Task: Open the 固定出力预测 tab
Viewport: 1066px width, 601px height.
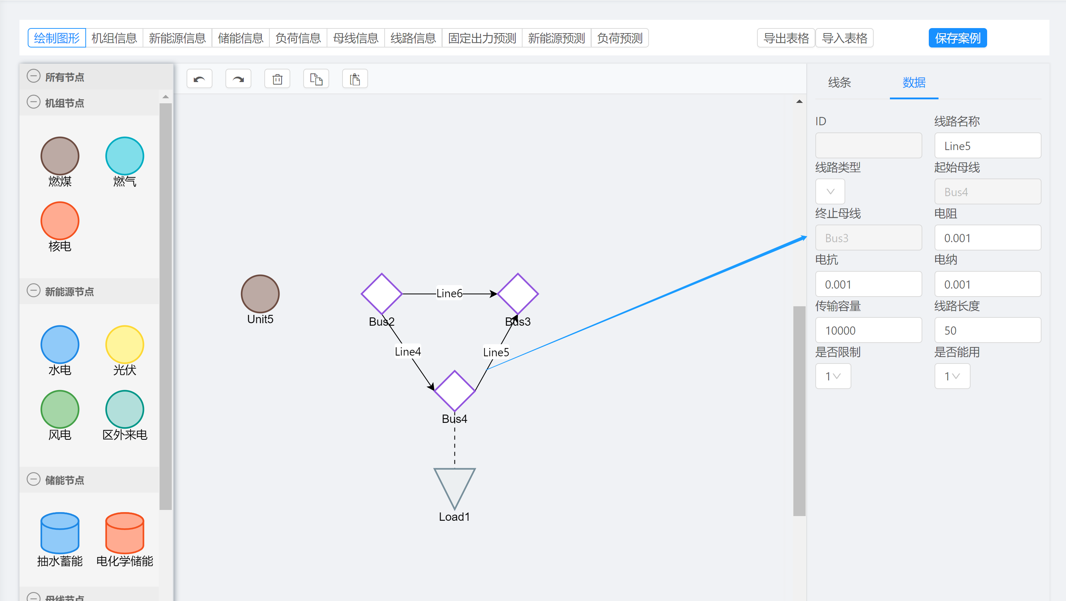Action: 482,38
